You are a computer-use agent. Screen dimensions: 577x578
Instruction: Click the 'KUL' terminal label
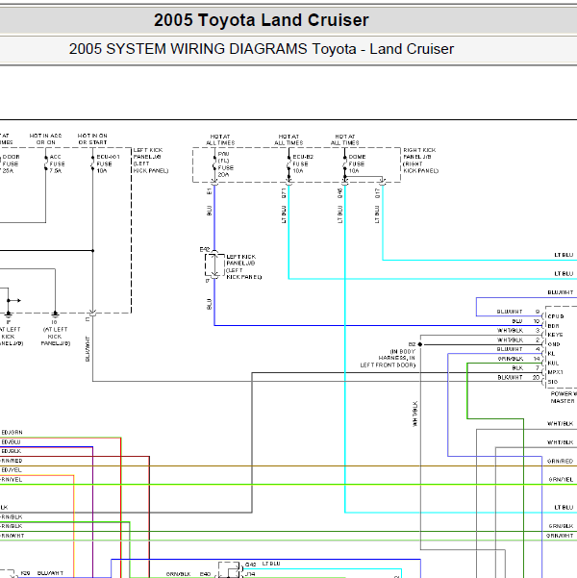tap(553, 364)
